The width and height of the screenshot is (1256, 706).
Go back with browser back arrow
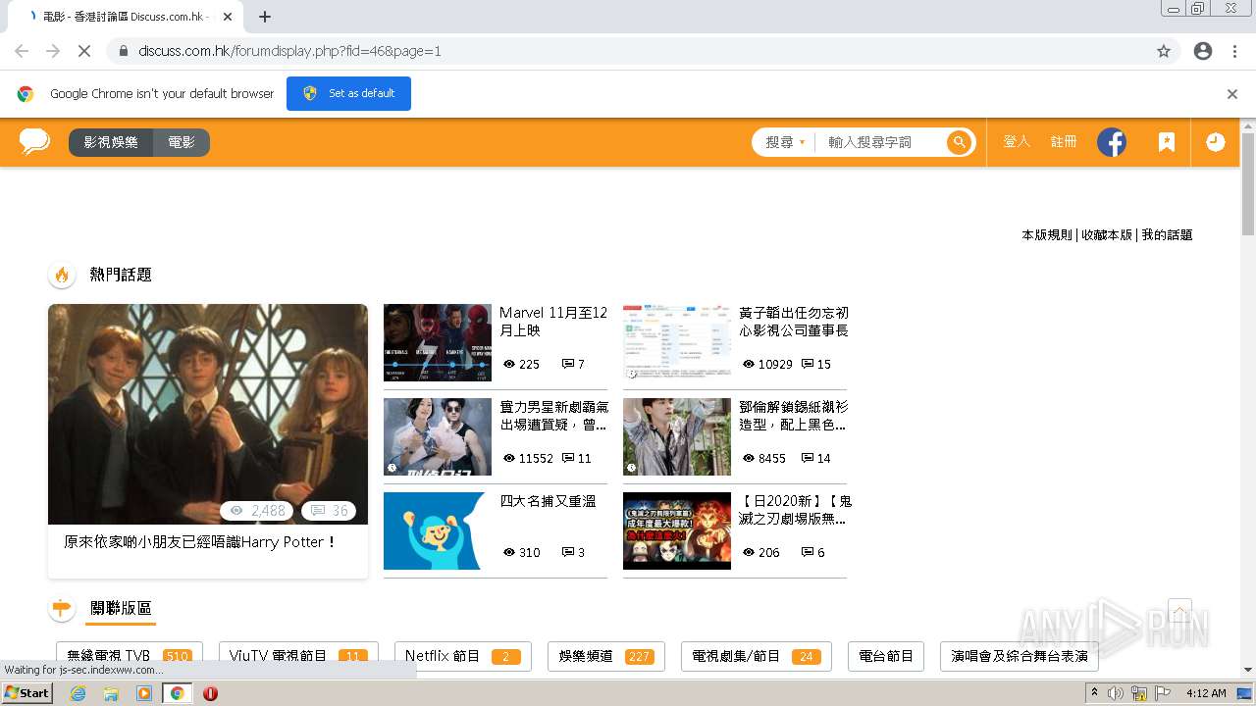tap(22, 51)
